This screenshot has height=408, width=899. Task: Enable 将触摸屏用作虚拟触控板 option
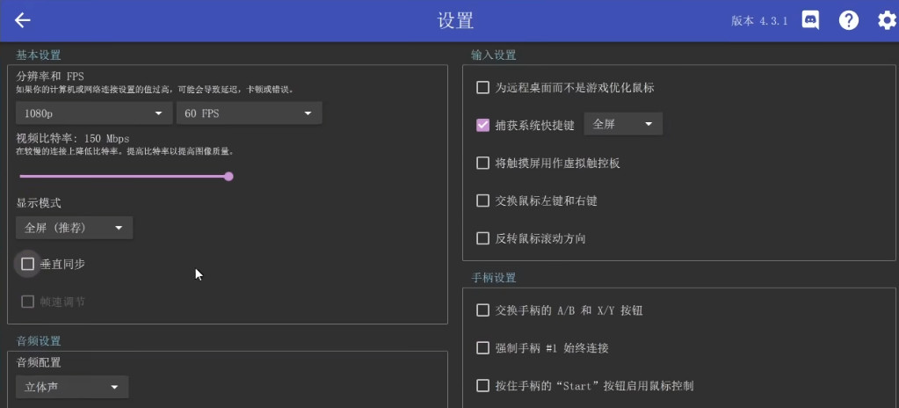tap(482, 163)
